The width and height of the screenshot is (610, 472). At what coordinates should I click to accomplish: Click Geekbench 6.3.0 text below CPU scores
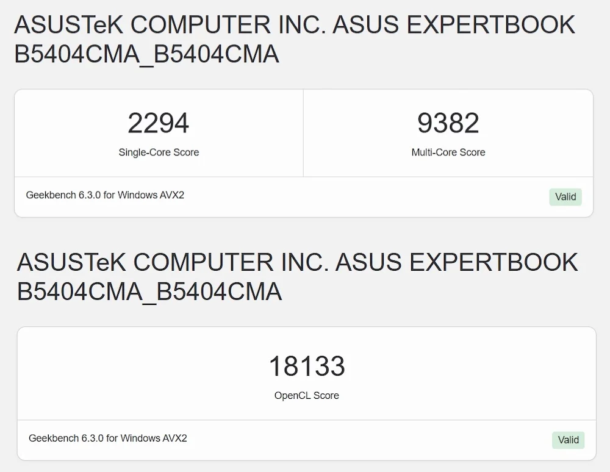91,195
